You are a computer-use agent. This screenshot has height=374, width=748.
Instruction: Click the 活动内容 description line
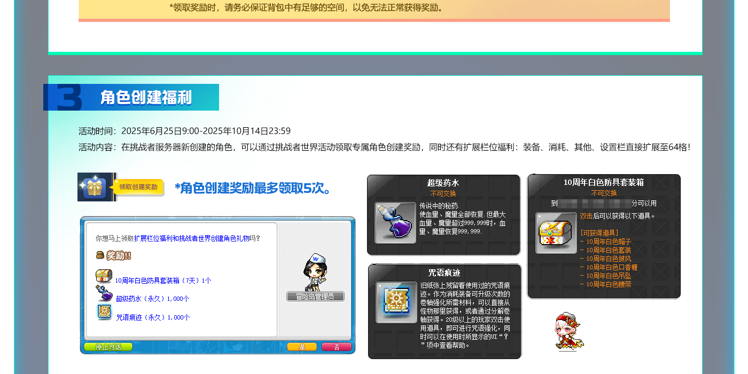click(384, 147)
